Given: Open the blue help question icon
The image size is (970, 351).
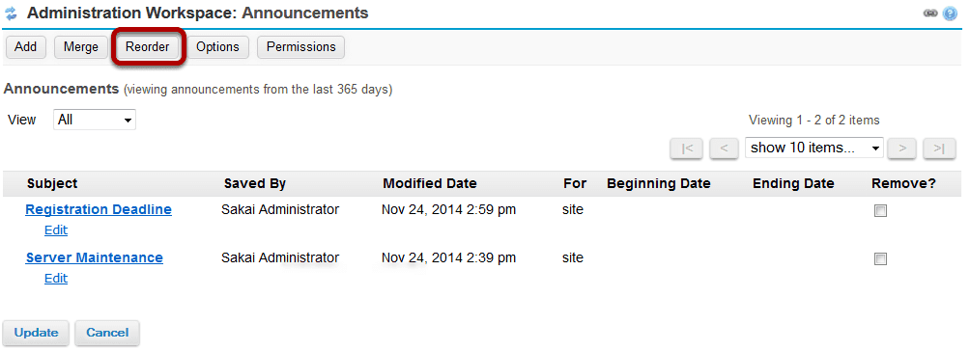Looking at the screenshot, I should [x=951, y=13].
